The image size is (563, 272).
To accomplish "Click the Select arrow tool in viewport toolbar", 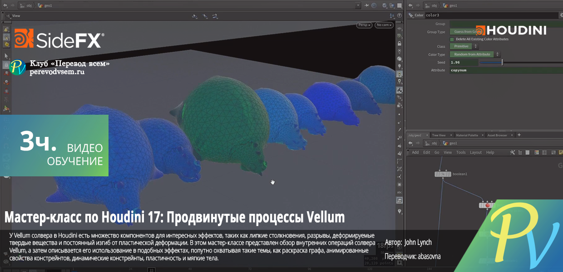I will pyautogui.click(x=6, y=55).
